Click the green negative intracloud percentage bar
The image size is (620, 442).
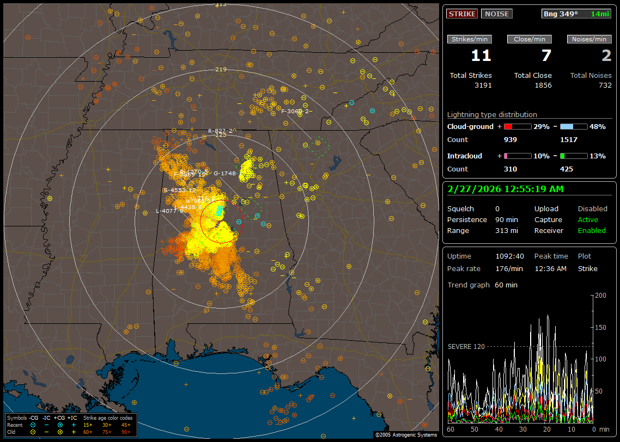coord(573,156)
